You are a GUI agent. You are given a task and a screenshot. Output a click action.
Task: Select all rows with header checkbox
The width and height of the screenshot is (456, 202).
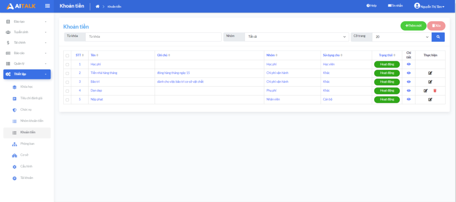pyautogui.click(x=67, y=55)
